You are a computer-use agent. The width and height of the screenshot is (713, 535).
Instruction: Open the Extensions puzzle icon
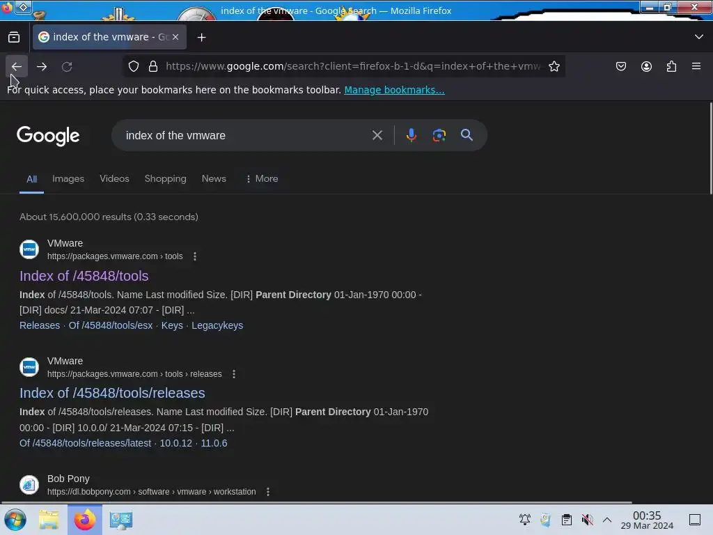(671, 66)
